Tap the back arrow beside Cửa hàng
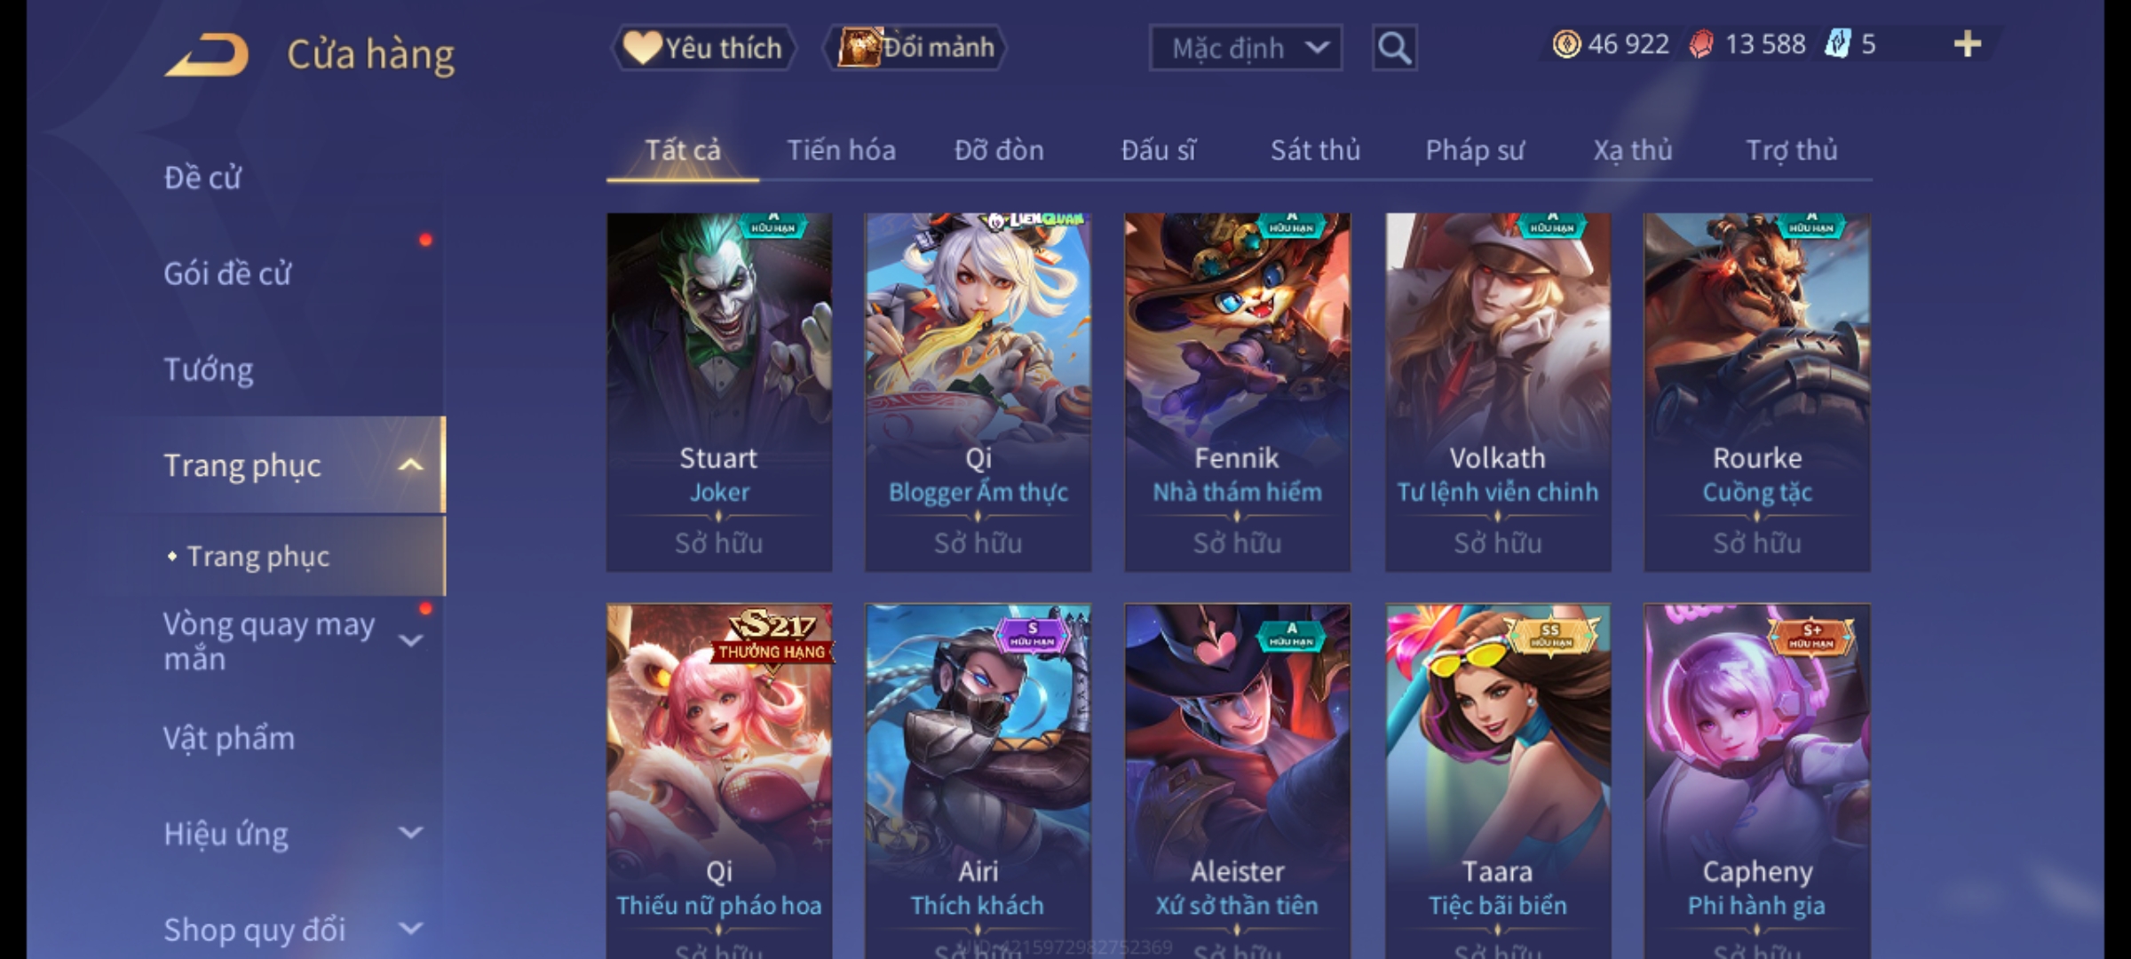Viewport: 2131px width, 959px height. (206, 55)
